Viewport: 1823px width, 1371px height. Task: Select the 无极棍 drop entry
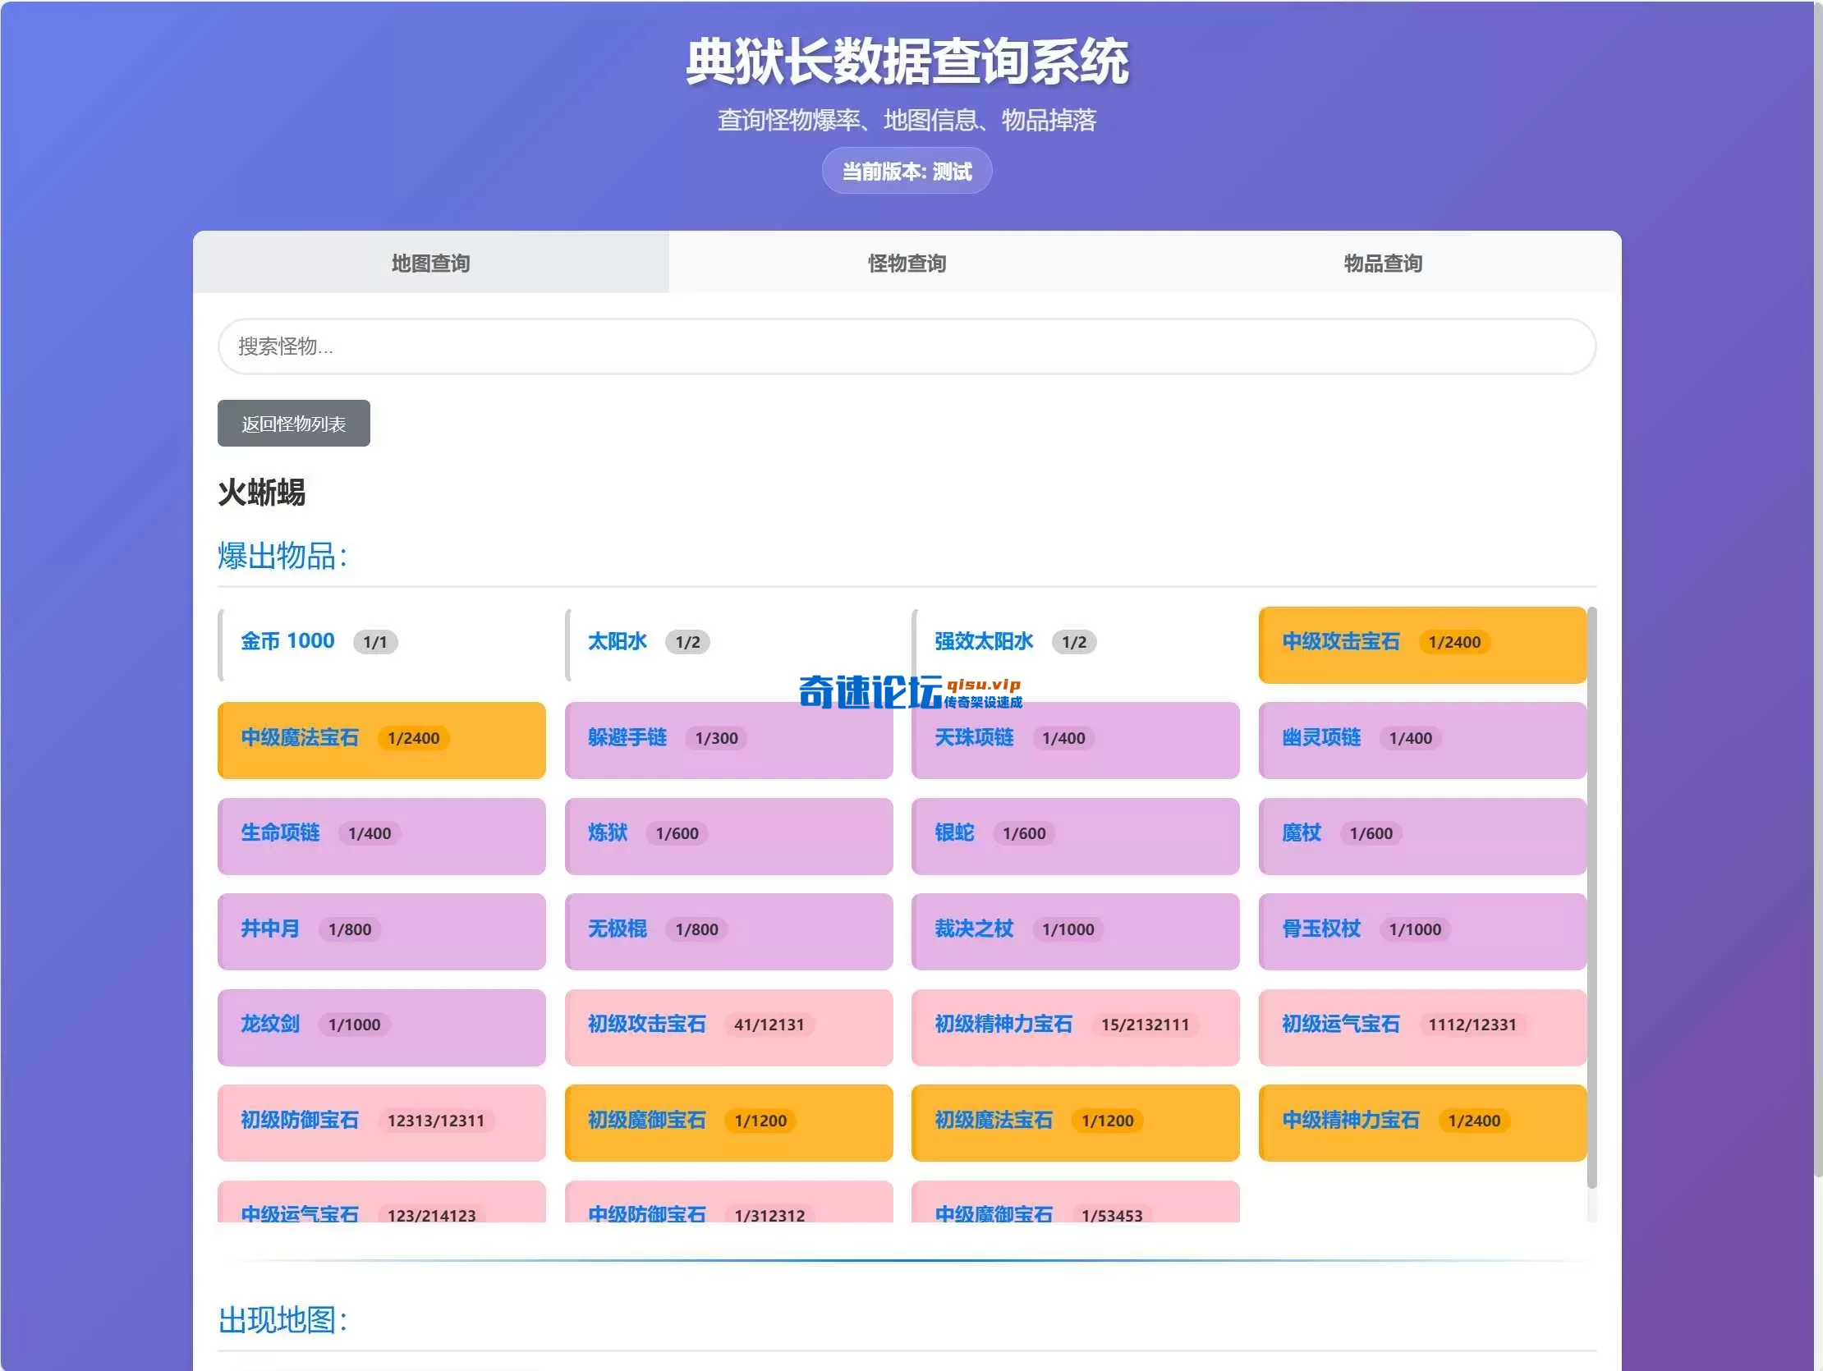(728, 932)
